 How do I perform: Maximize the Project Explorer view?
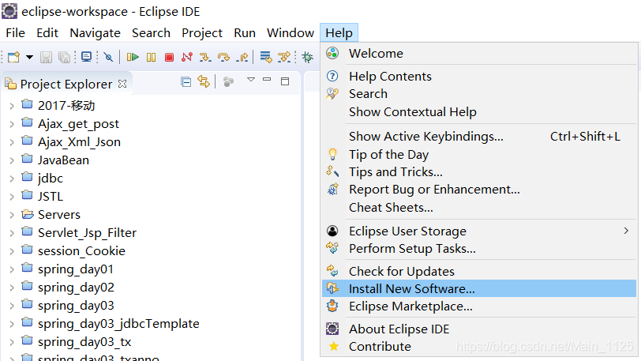point(285,81)
